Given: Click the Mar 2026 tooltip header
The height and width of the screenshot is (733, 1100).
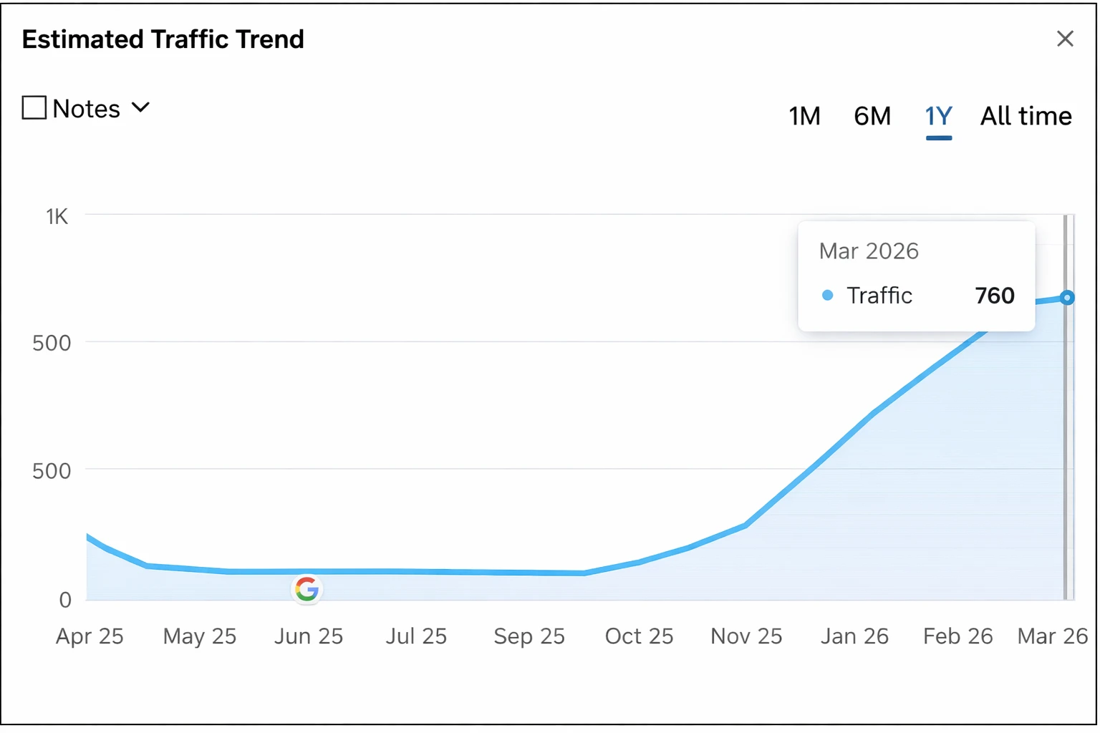Looking at the screenshot, I should 868,251.
